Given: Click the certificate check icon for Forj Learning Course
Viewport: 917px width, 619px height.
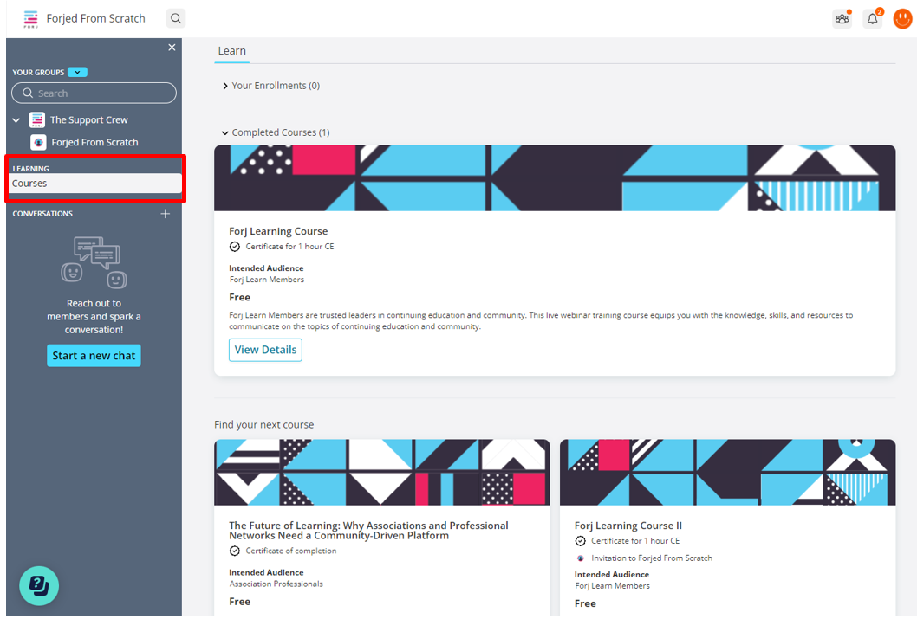Looking at the screenshot, I should point(235,247).
